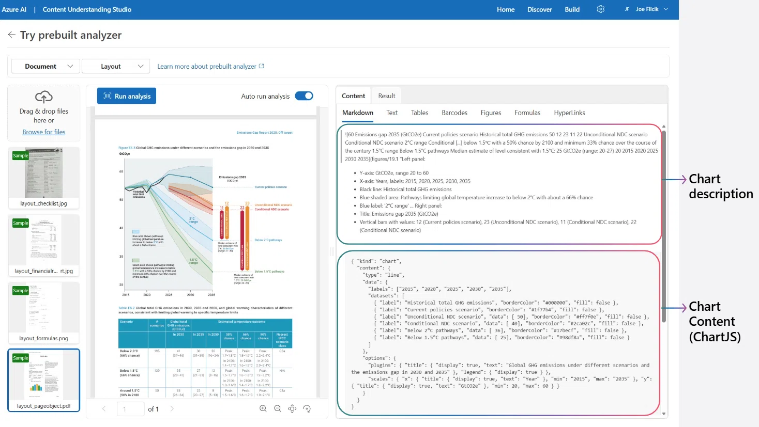Click the Drag & drop files upload area
The height and width of the screenshot is (427, 759).
click(44, 113)
